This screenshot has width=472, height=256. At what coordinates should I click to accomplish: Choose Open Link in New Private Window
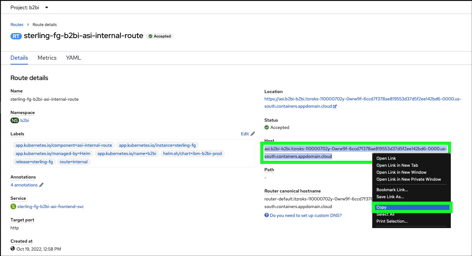pyautogui.click(x=409, y=179)
